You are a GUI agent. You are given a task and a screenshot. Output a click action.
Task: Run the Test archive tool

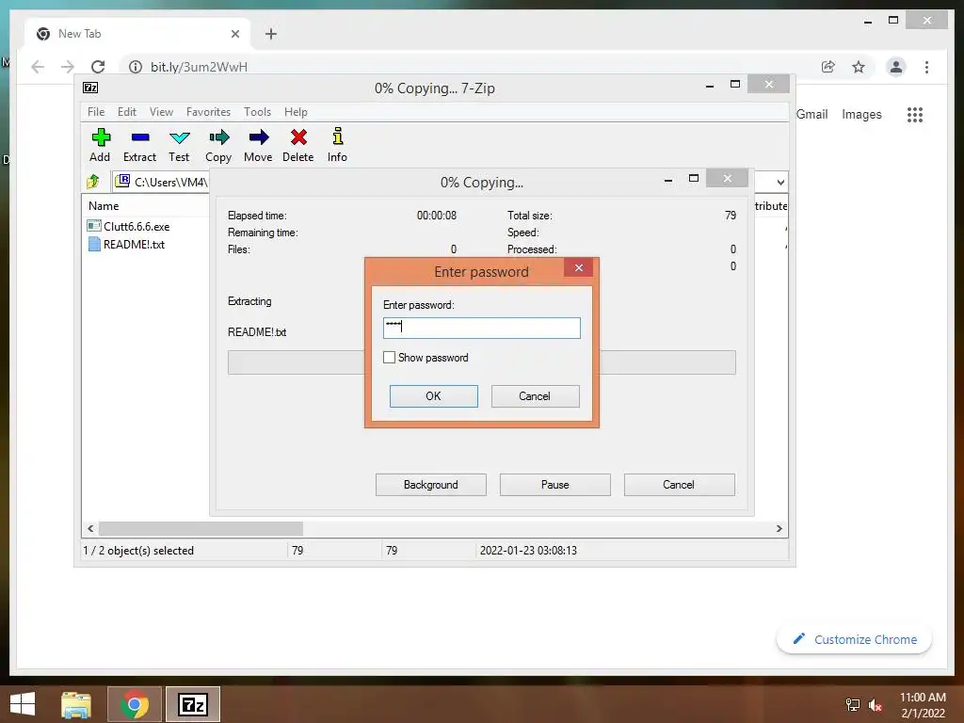179,145
